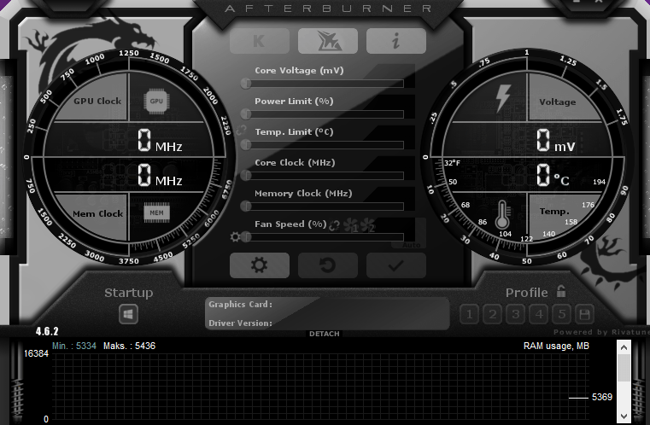Select profile slot 5
The image size is (650, 425).
pos(562,314)
